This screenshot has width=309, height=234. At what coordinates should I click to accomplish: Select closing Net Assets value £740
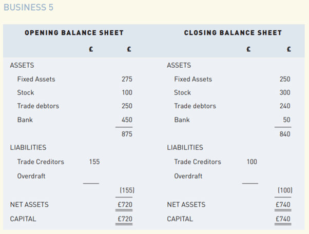point(283,205)
